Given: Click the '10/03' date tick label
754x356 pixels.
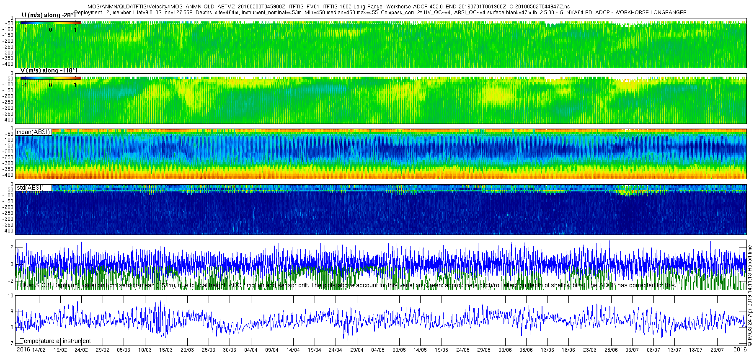Looking at the screenshot, I should click(145, 350).
